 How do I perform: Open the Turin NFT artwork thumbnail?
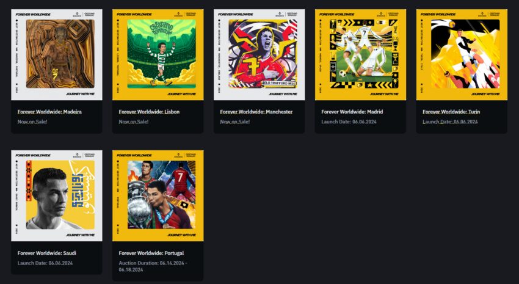pyautogui.click(x=462, y=54)
